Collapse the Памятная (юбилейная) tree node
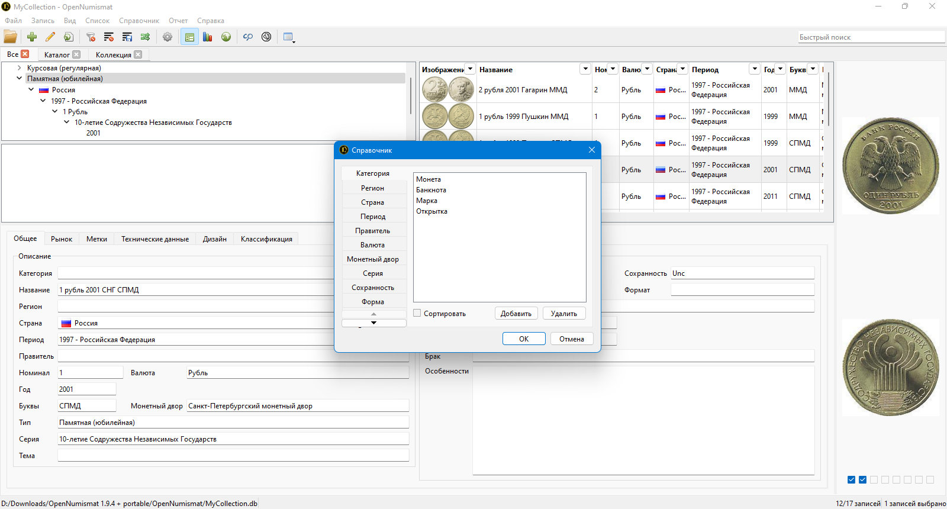Image resolution: width=947 pixels, height=509 pixels. 20,78
